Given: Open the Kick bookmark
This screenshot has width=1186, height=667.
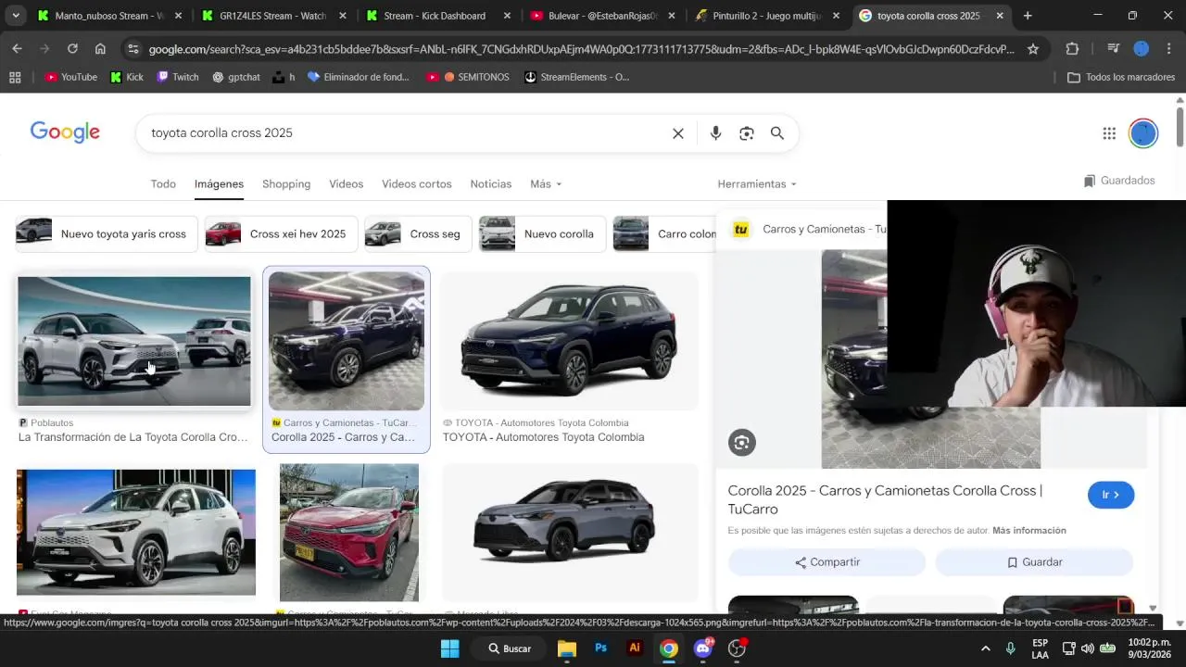Looking at the screenshot, I should pyautogui.click(x=127, y=77).
